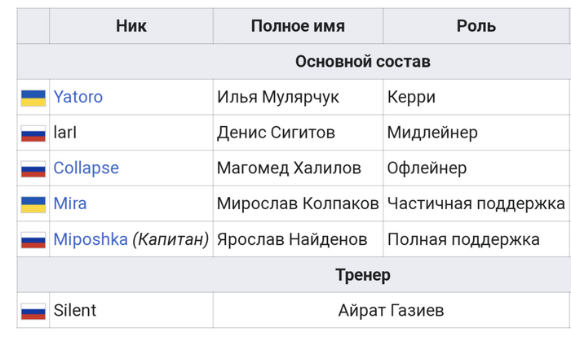The height and width of the screenshot is (345, 571).
Task: Open the Miposhka captain link
Action: click(91, 239)
